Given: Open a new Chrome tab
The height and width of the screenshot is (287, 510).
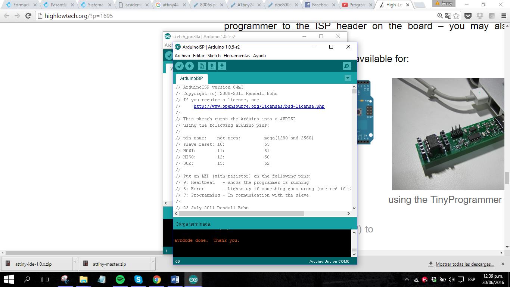Looking at the screenshot, I should tap(420, 5).
